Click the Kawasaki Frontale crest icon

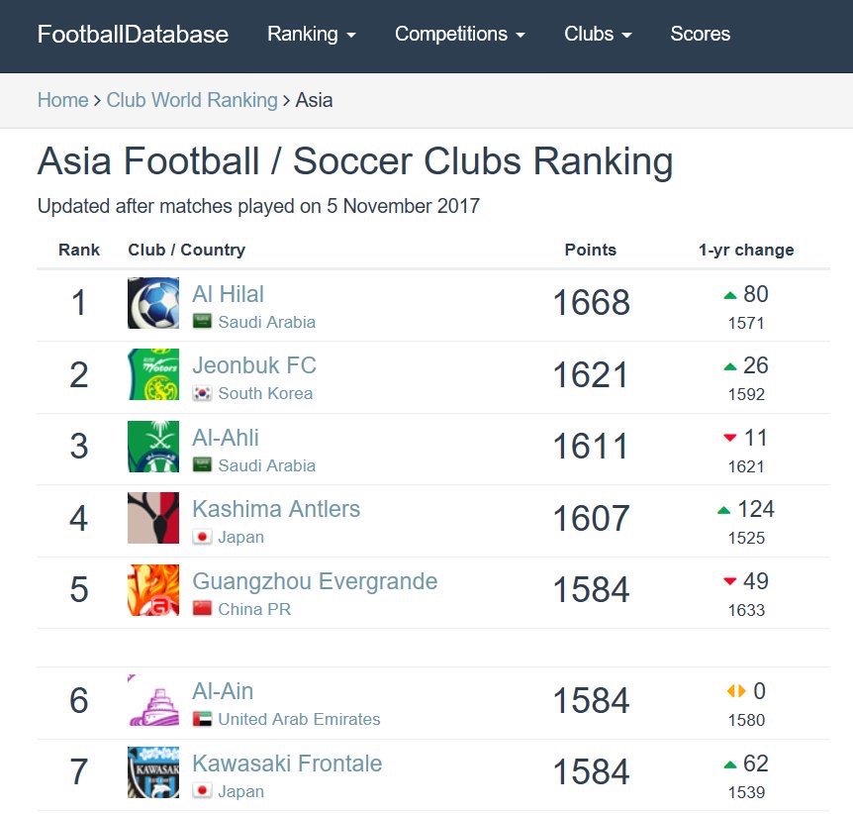click(x=153, y=772)
